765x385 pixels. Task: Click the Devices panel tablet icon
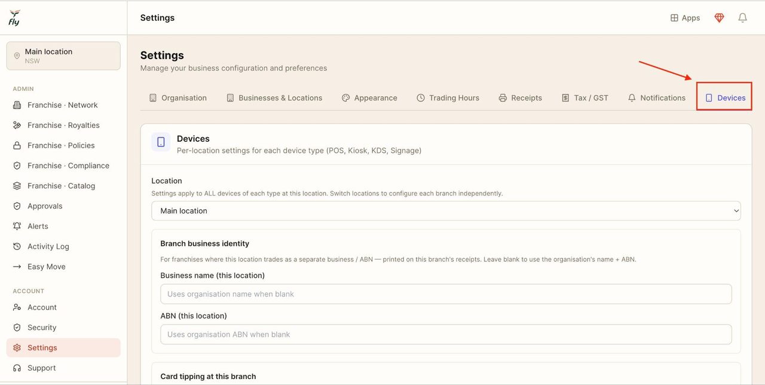[x=161, y=142]
